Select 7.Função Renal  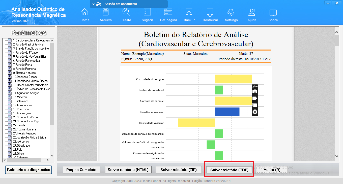[x=23, y=65]
